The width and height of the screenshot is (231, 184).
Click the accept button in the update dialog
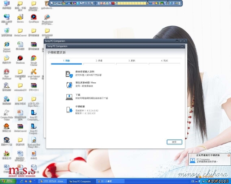[174, 142]
